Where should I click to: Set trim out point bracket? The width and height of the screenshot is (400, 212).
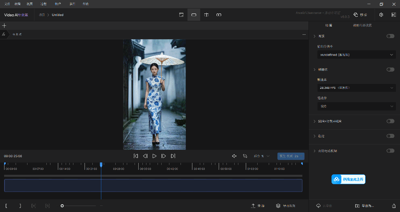coord(20,205)
